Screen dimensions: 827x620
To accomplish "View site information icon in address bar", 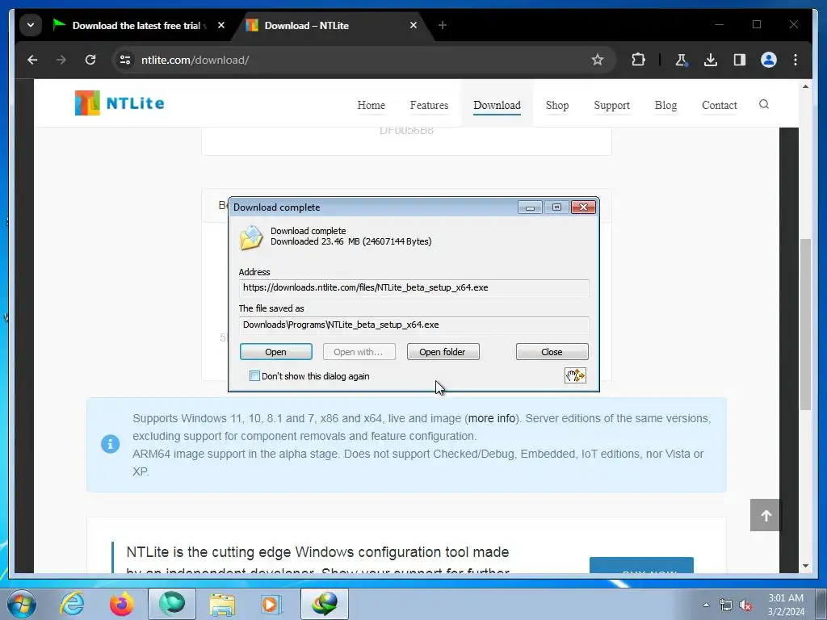I will click(125, 60).
